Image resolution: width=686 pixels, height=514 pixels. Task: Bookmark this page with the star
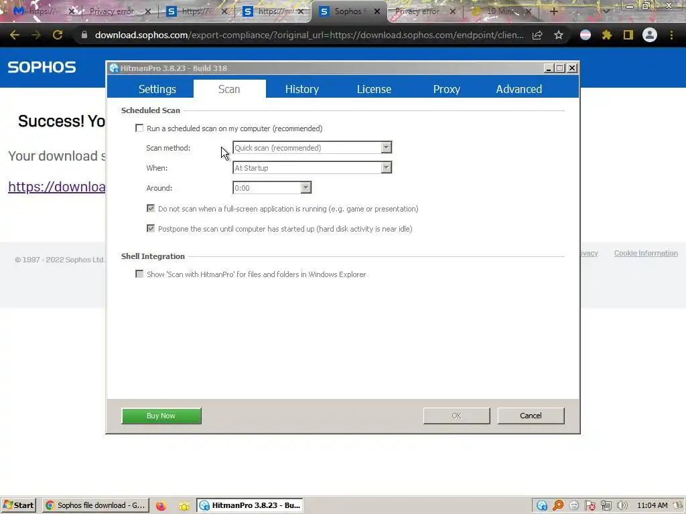point(559,35)
